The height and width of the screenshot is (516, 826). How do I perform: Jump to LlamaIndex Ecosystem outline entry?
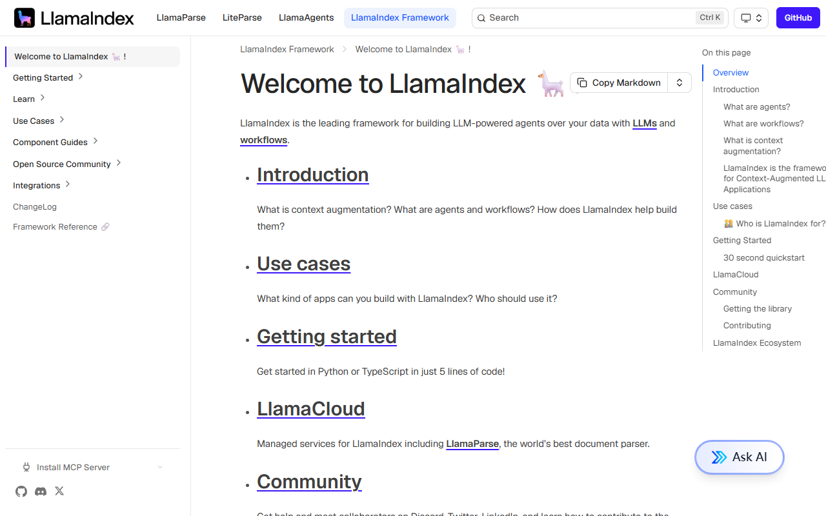click(757, 343)
